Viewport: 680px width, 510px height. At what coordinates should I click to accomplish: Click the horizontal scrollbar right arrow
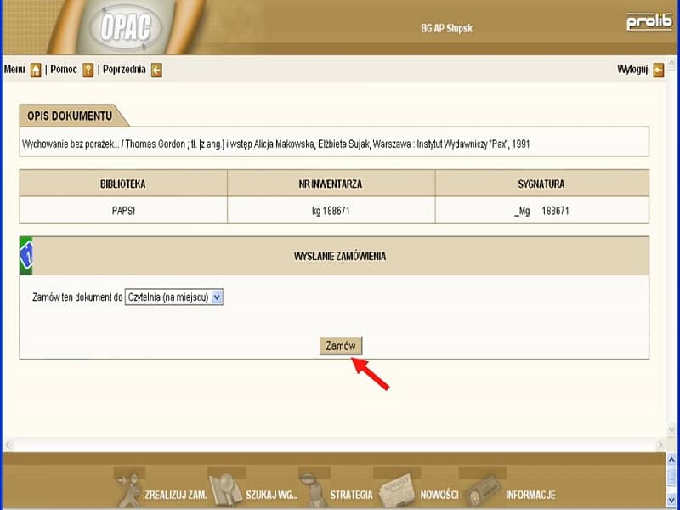[660, 445]
